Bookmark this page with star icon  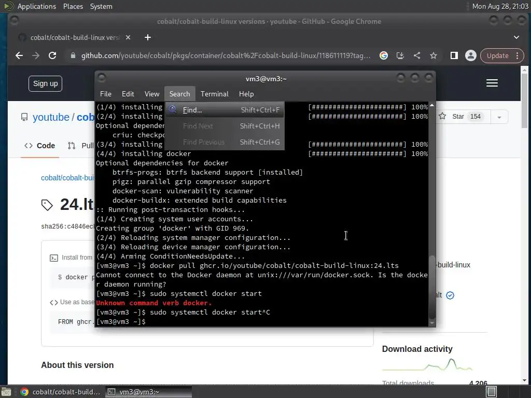[x=434, y=55]
